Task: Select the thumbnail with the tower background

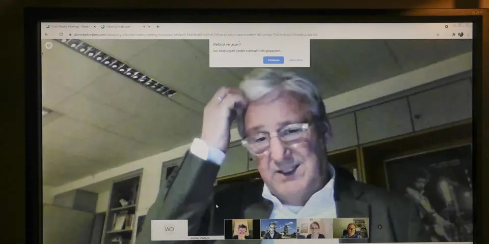Action: click(x=278, y=229)
